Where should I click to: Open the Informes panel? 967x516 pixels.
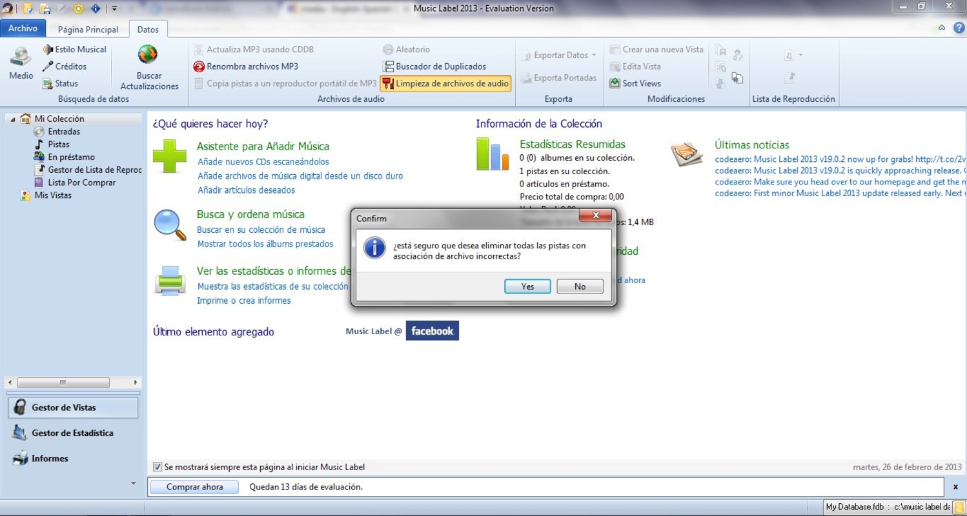click(x=73, y=459)
